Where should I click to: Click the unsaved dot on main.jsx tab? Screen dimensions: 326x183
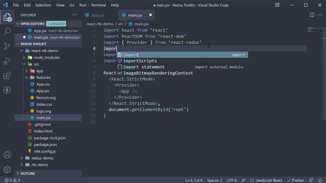151,15
